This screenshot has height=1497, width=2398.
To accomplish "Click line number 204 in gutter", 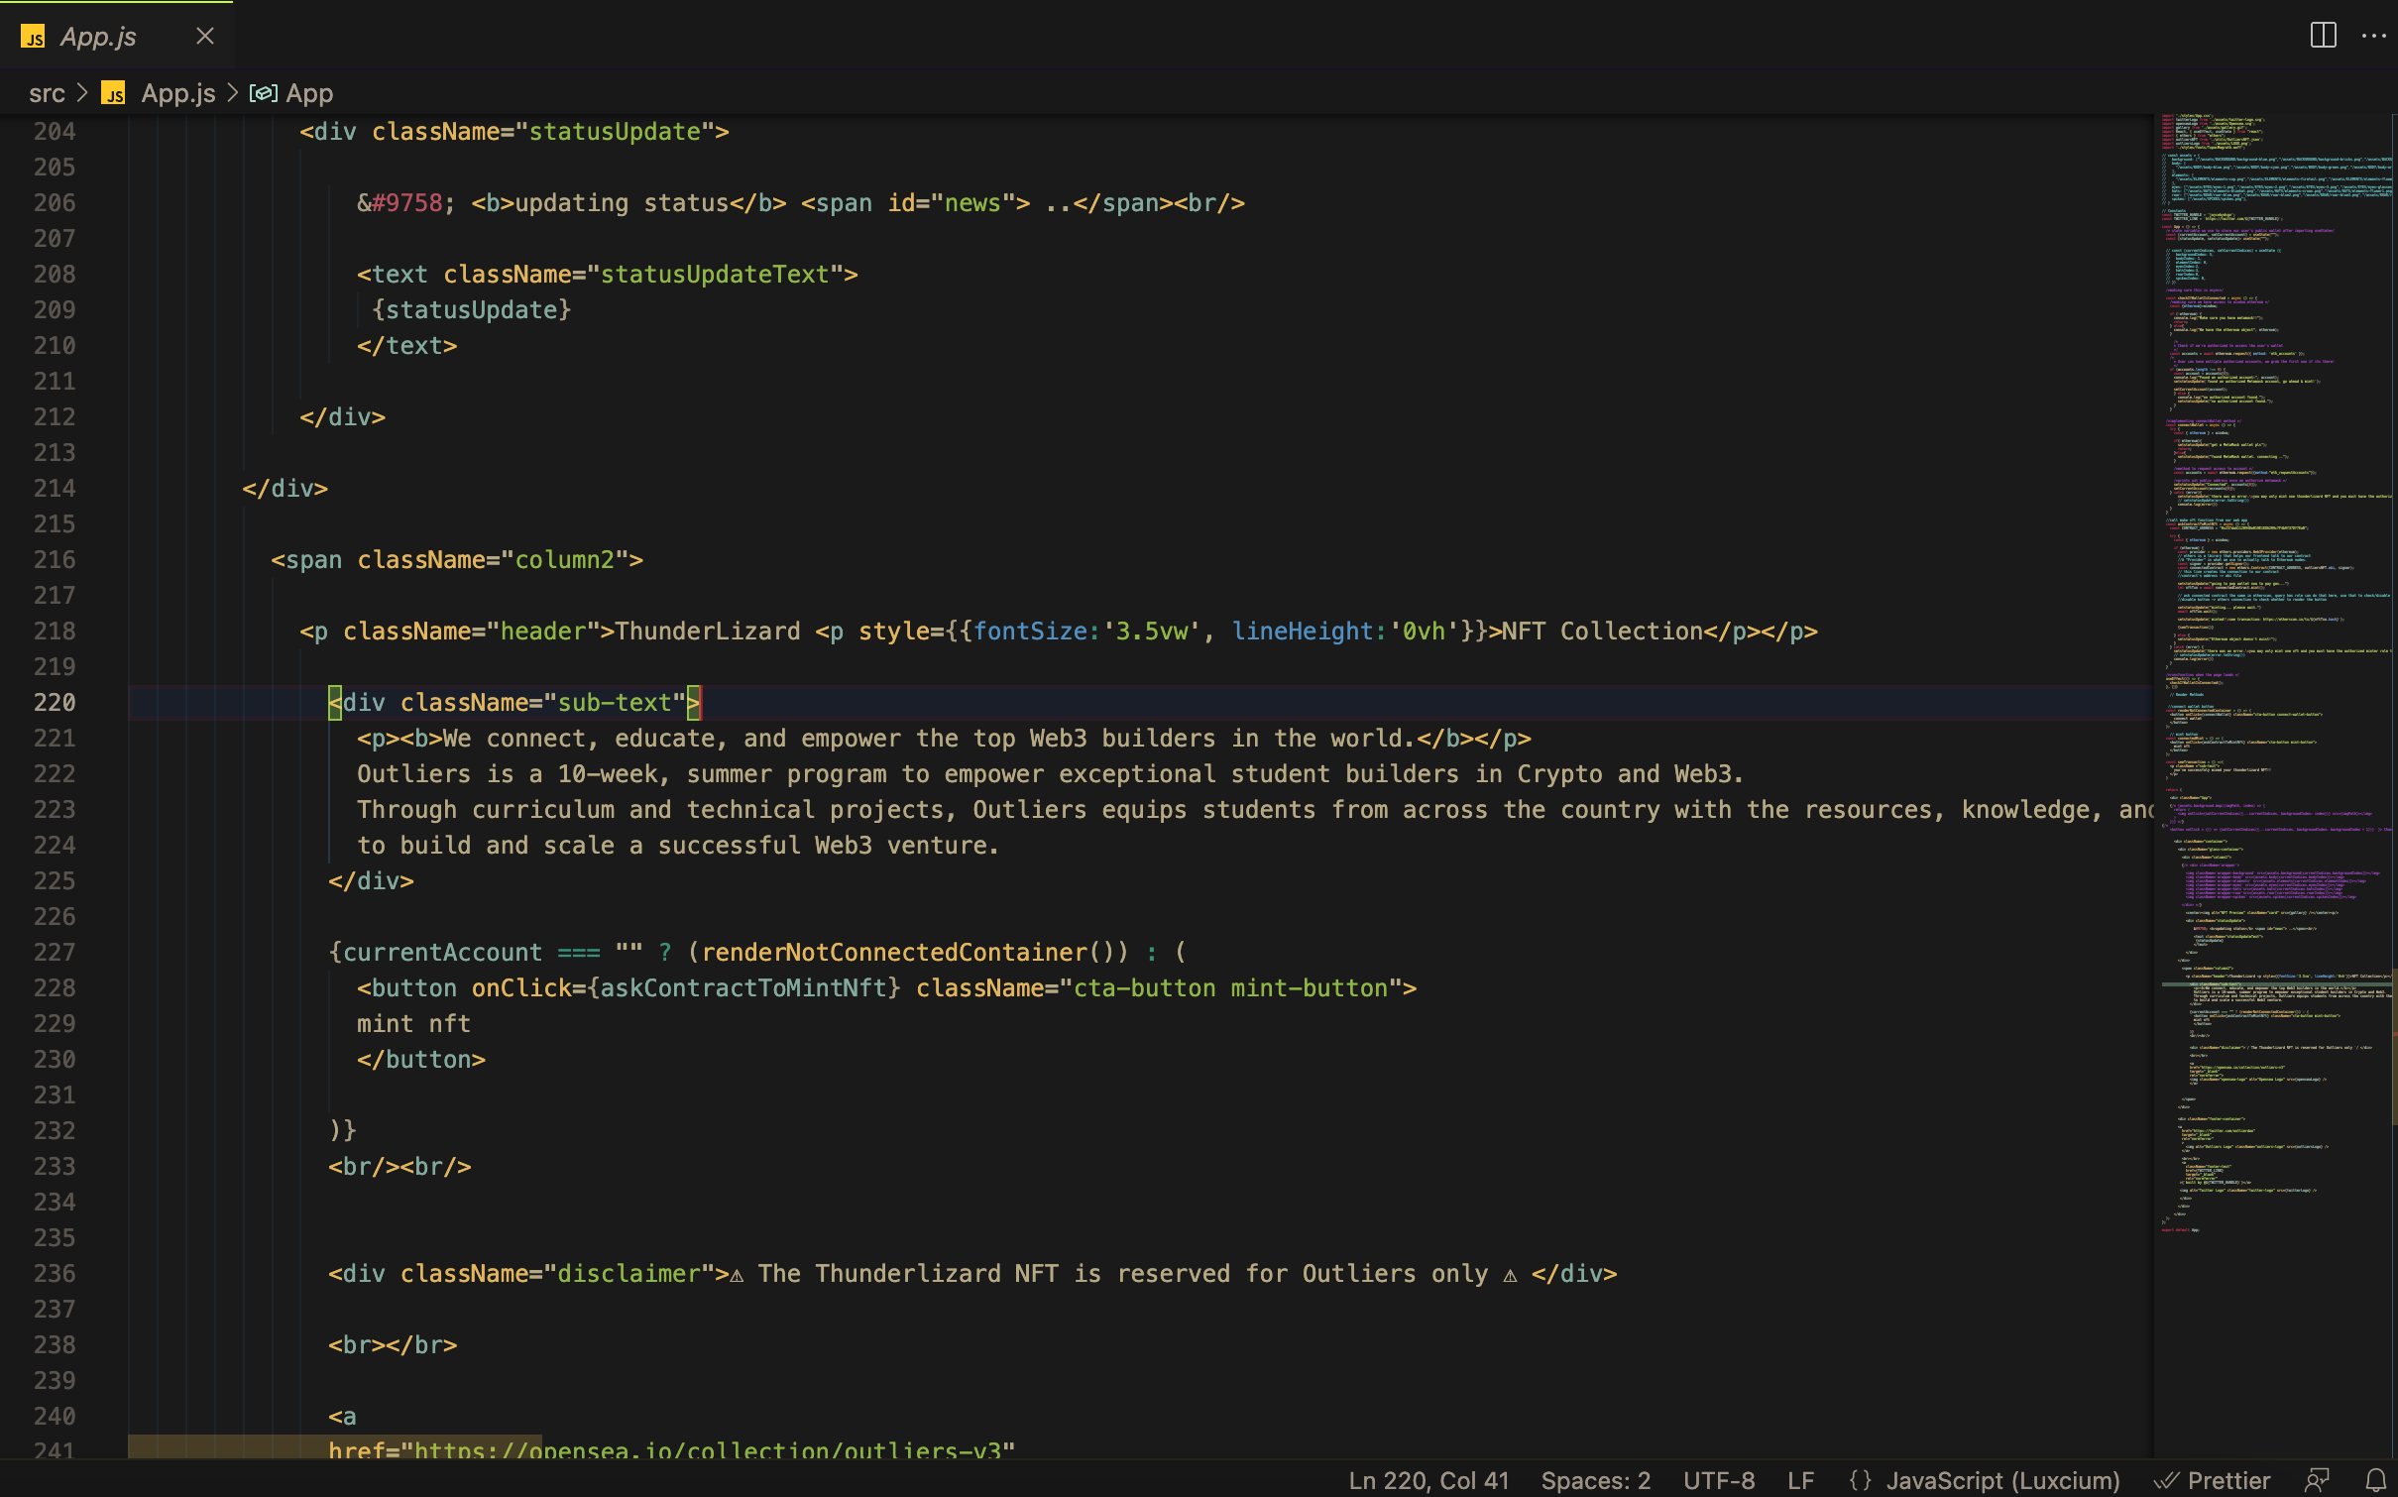I will [55, 132].
